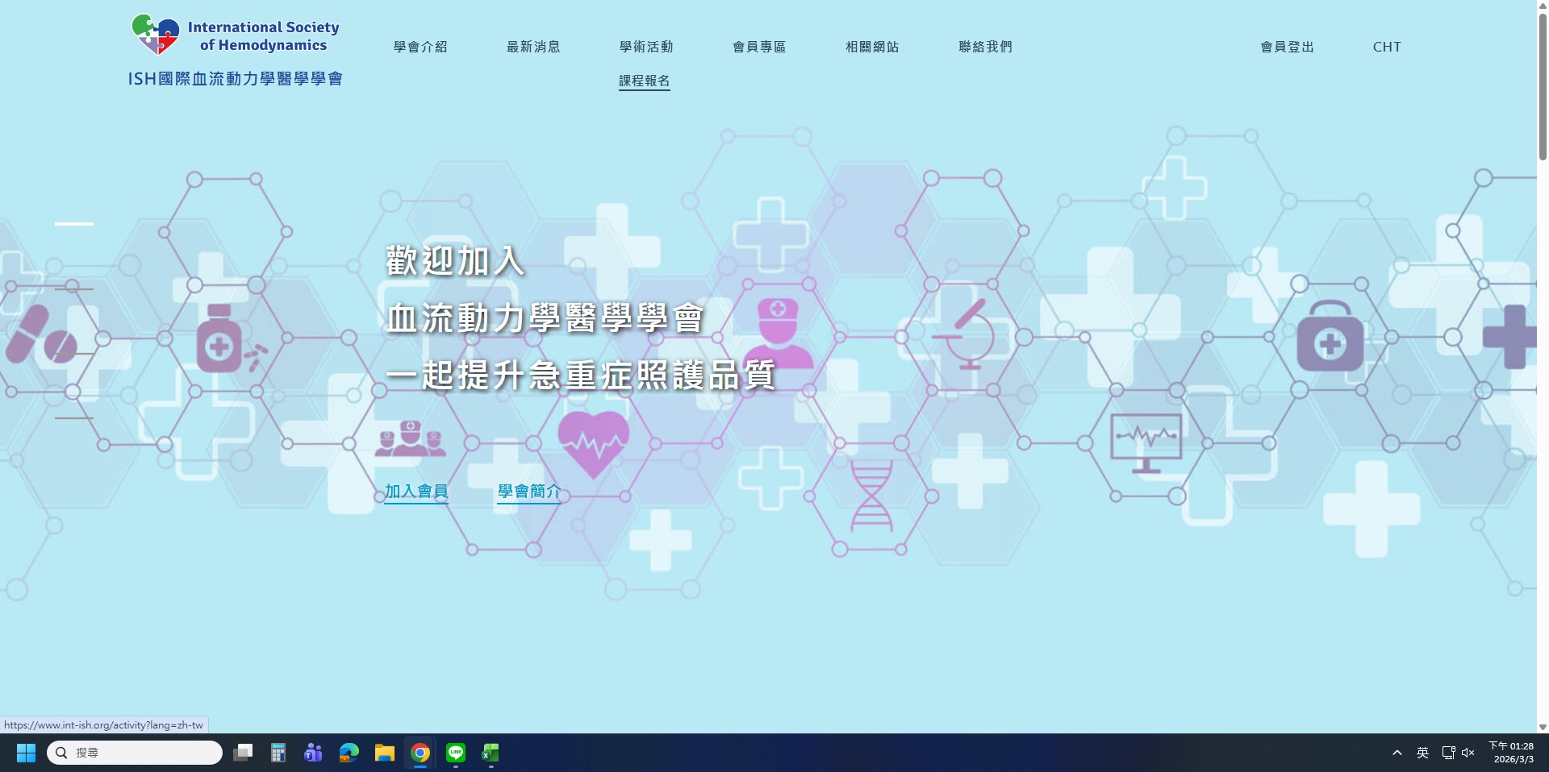
Task: Open the 學會簡介 link
Action: [x=529, y=491]
